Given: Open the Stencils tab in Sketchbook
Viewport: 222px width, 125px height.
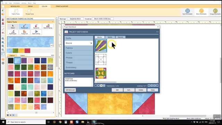Looking at the screenshot, I should pos(120,37).
